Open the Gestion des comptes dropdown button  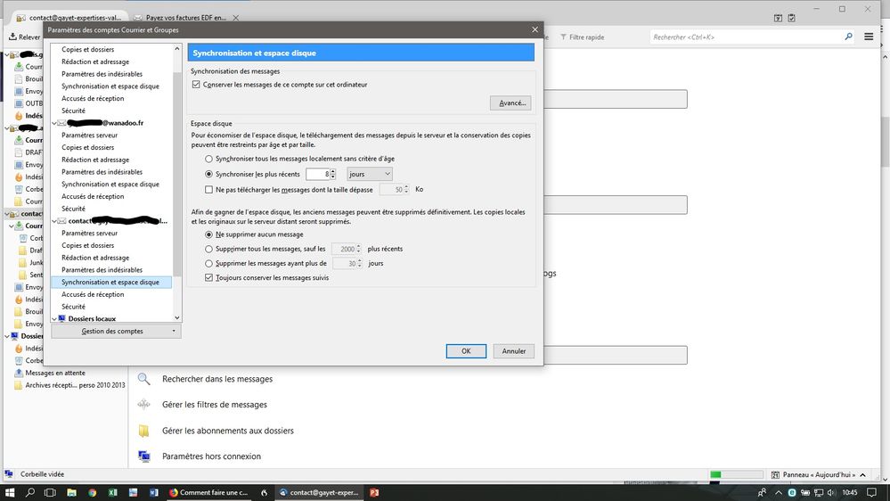117,331
